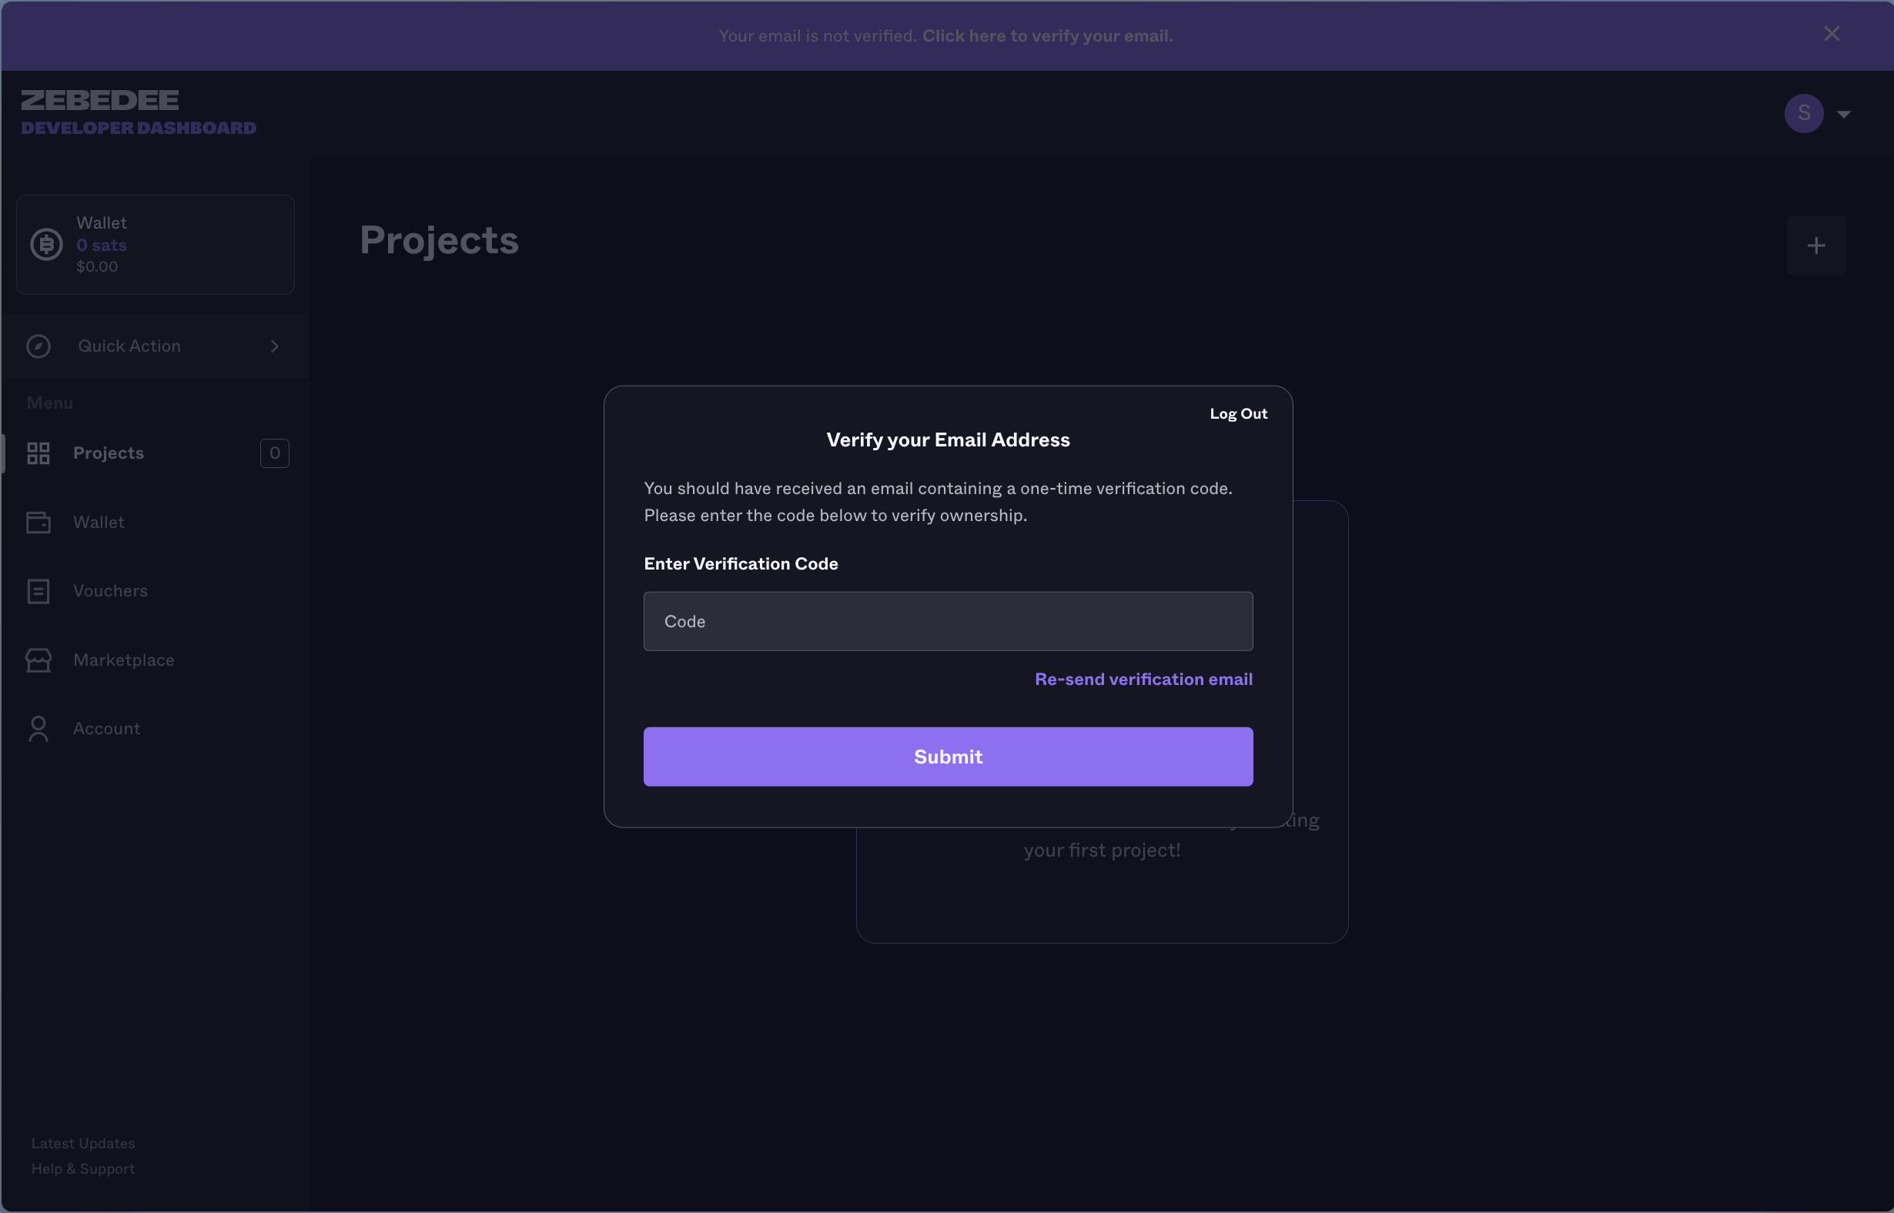Dismiss the unverified email banner
Viewport: 1894px width, 1213px height.
1832,33
